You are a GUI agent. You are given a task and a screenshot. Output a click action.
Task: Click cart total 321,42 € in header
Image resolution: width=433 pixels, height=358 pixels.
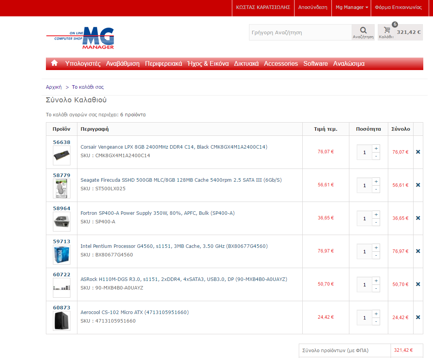[409, 32]
